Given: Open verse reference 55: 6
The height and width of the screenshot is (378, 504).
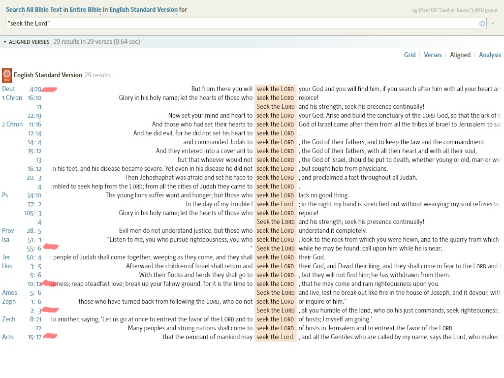Looking at the screenshot, I should tap(34, 249).
